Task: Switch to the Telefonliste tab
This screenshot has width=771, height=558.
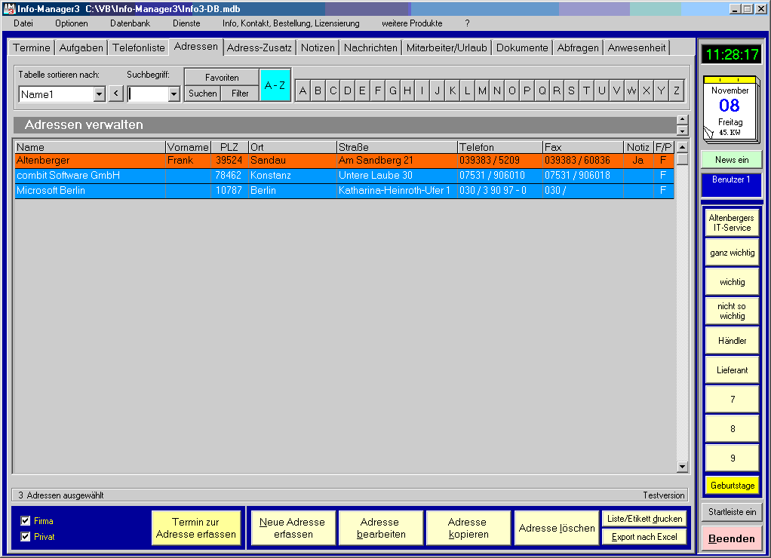Action: click(139, 48)
